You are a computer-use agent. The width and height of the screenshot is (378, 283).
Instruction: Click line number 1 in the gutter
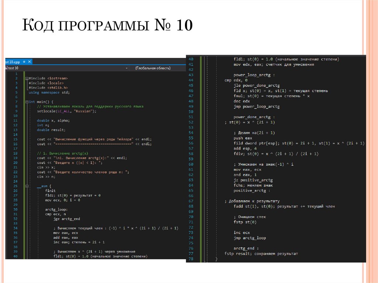tap(16, 73)
